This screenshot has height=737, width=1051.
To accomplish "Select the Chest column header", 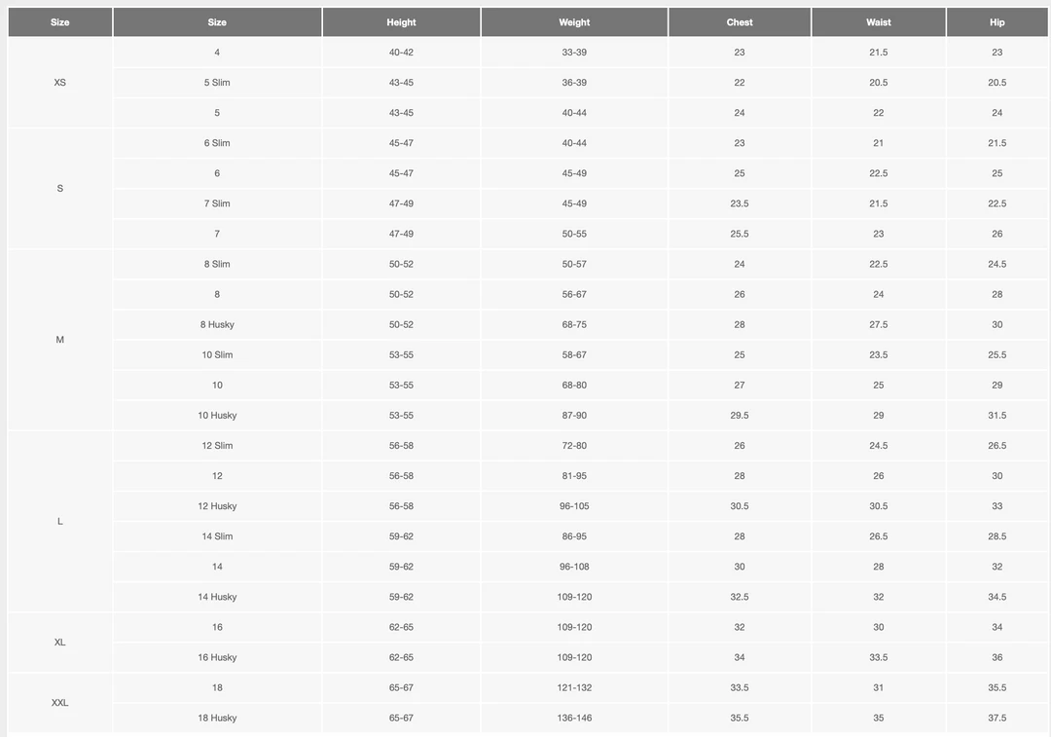I will coord(740,22).
